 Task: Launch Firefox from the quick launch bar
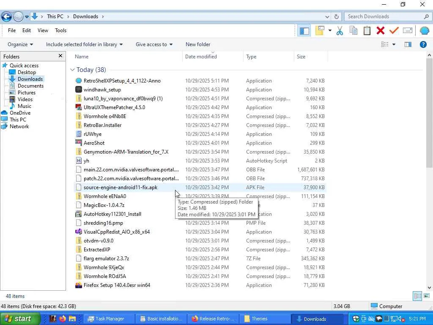pyautogui.click(x=63, y=319)
